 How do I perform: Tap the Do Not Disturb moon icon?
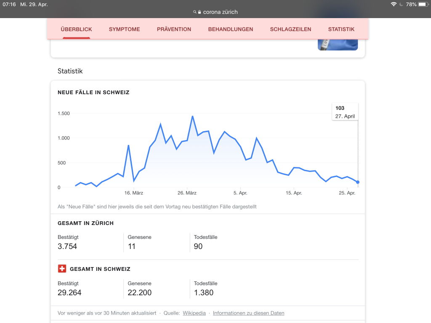click(401, 4)
